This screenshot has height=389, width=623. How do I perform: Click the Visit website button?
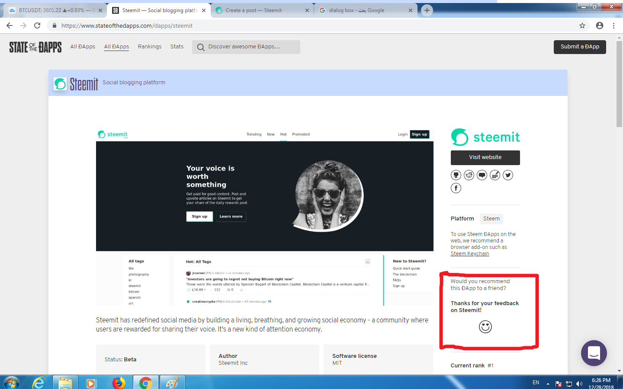pos(485,158)
